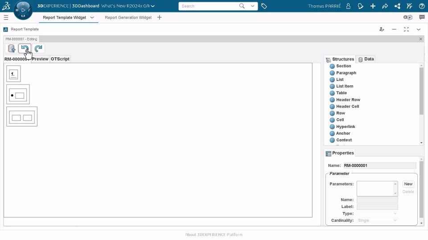The width and height of the screenshot is (428, 240).
Task: Select the two-cell table block
Action: tap(22, 117)
